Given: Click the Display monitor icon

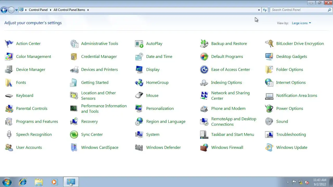Looking at the screenshot, I should click(139, 70).
